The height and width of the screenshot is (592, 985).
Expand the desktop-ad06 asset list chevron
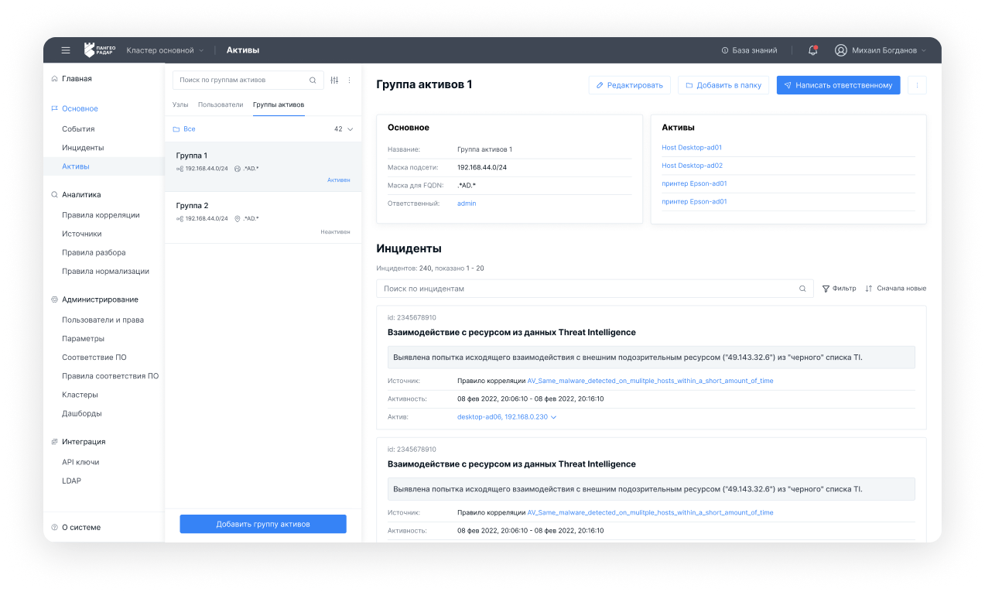coord(553,417)
